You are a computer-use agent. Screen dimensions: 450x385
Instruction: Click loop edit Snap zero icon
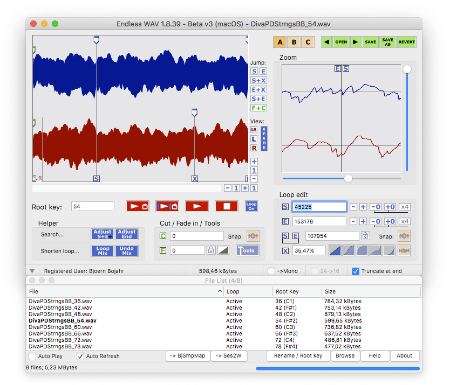[404, 236]
